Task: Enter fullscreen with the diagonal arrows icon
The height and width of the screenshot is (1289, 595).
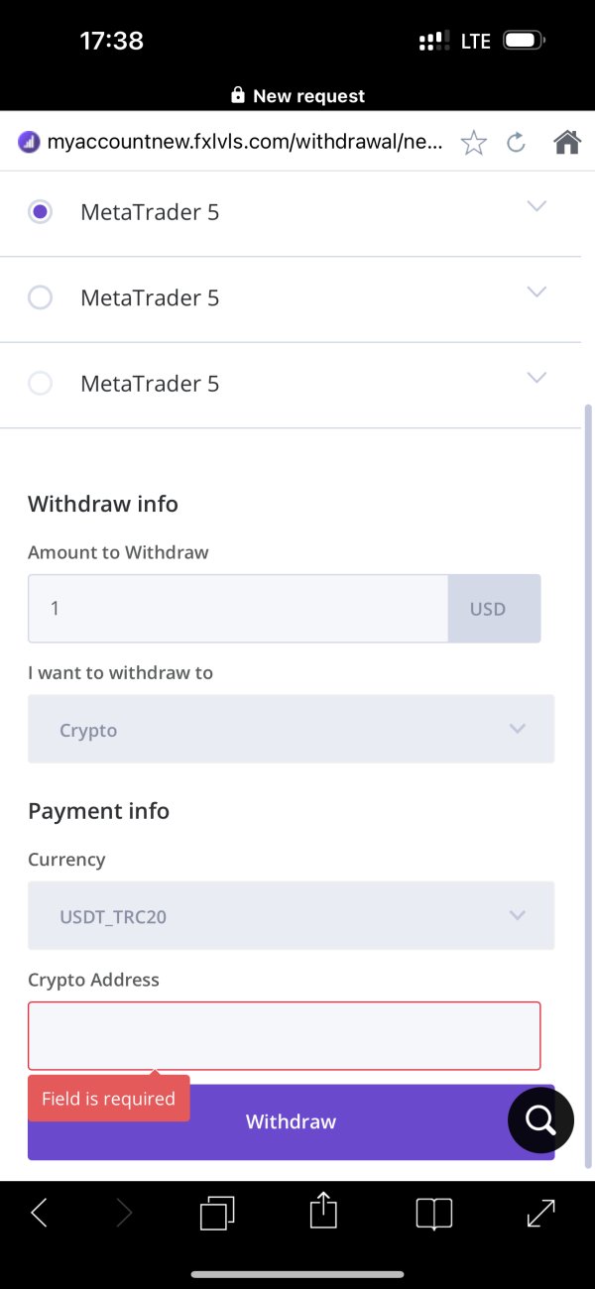Action: 540,1213
